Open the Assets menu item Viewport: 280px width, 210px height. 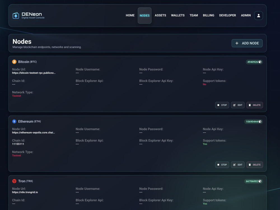click(160, 15)
